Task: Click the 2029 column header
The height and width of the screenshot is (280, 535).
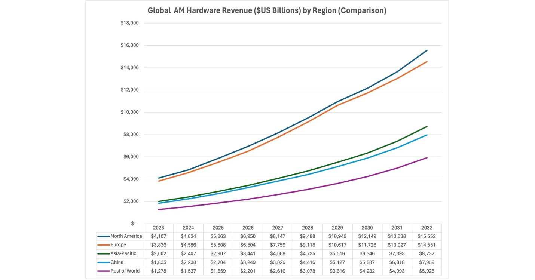Action: [337, 228]
